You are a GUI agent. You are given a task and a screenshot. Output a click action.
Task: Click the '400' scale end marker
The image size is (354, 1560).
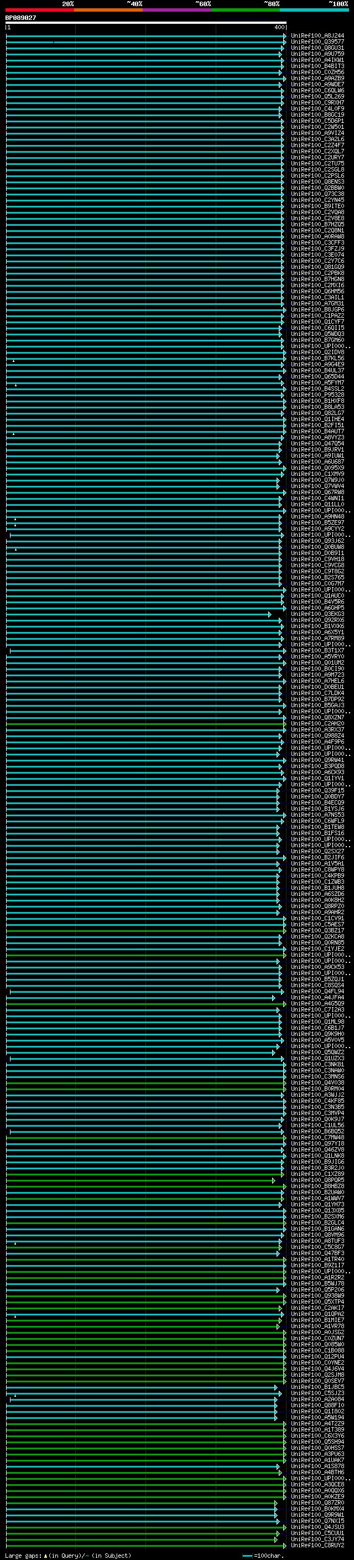[279, 27]
